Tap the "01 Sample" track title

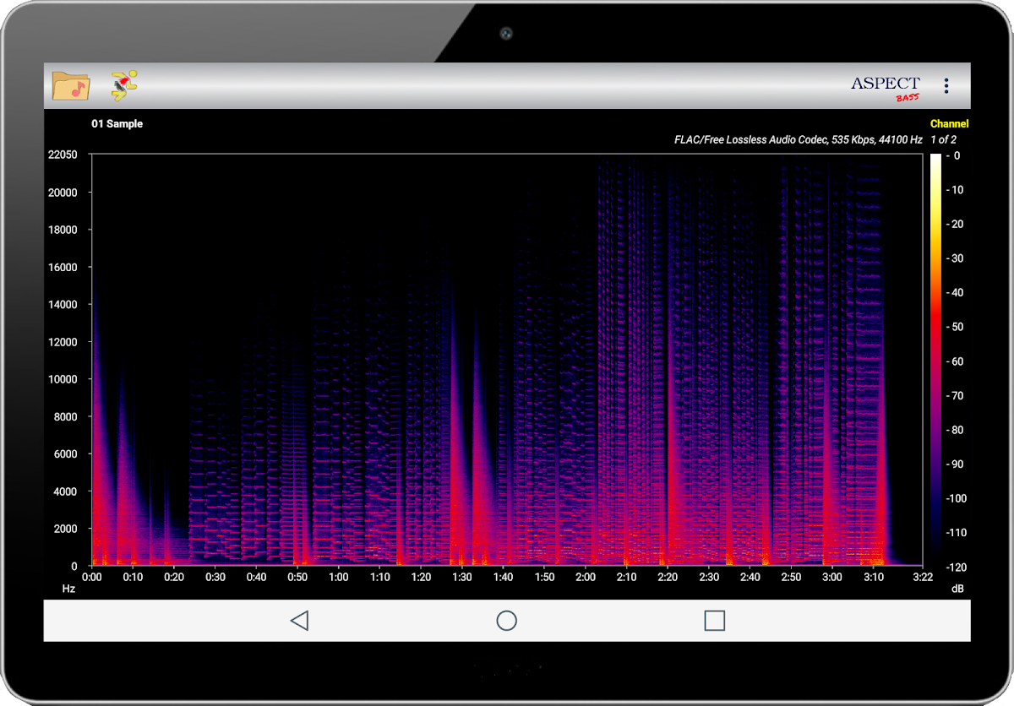[x=117, y=124]
